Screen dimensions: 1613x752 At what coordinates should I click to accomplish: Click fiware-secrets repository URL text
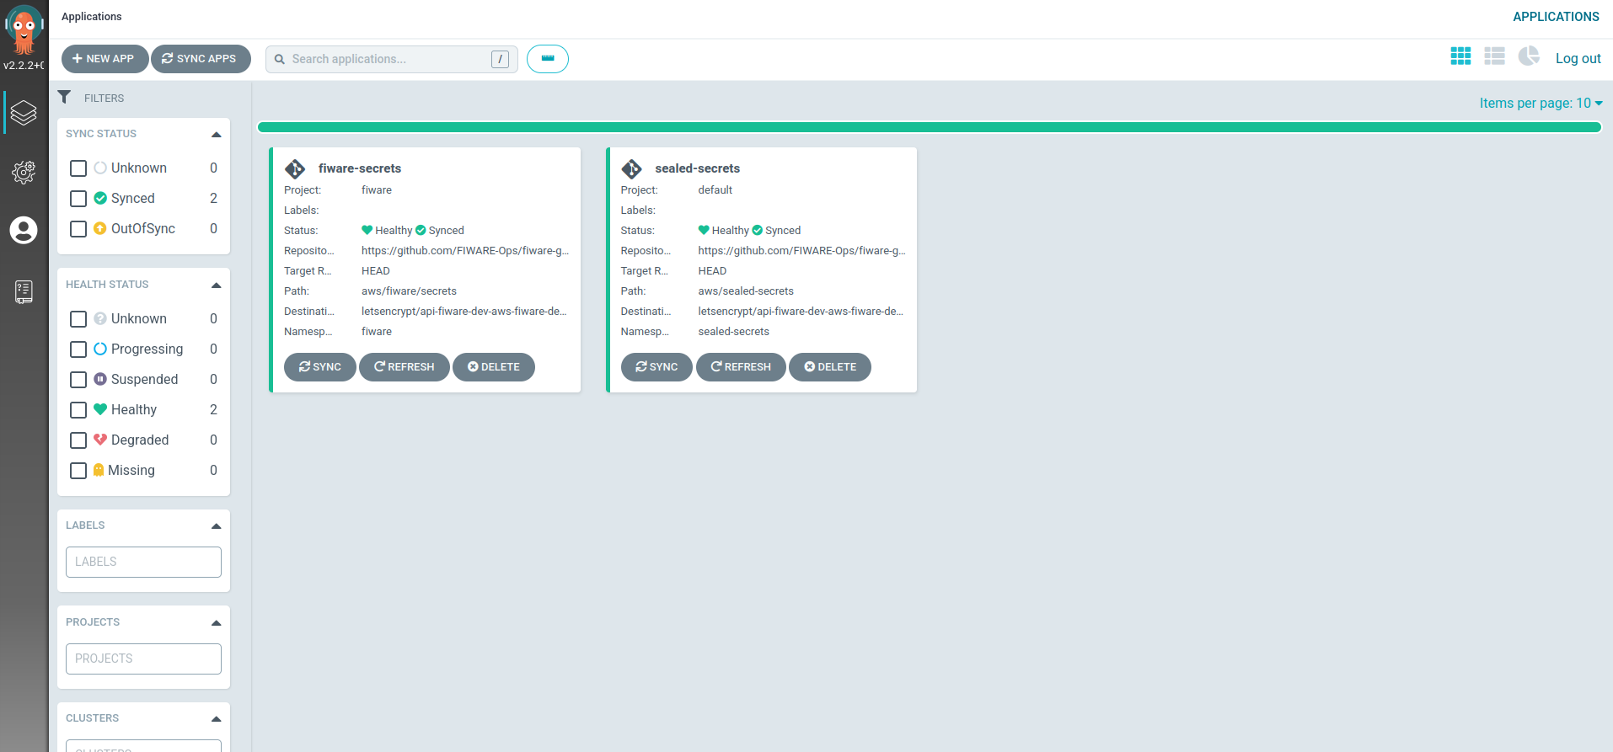465,251
